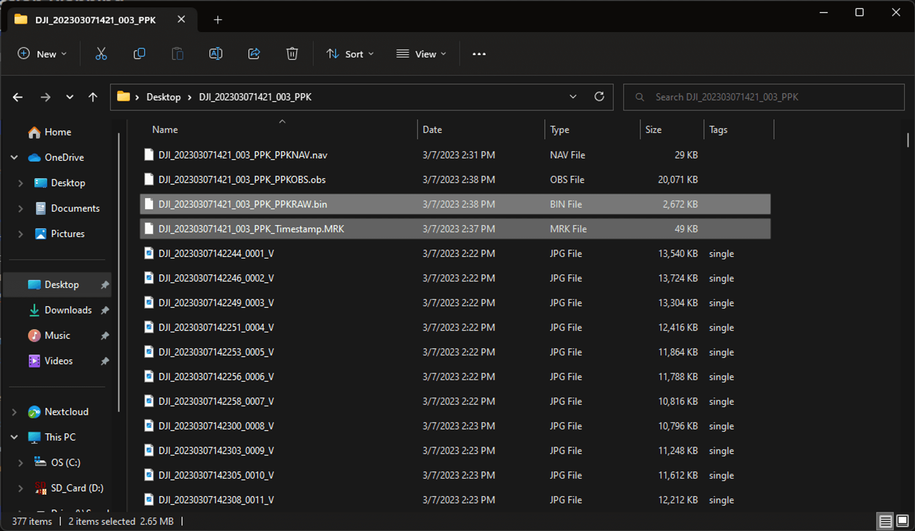Open a new Explorer tab
915x531 pixels.
pos(218,20)
